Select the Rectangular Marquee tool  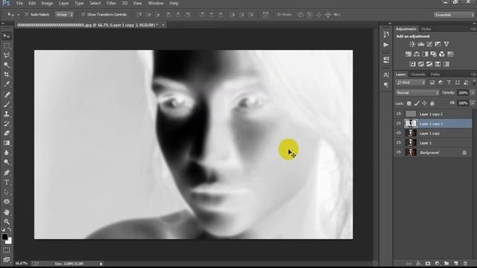pyautogui.click(x=7, y=46)
